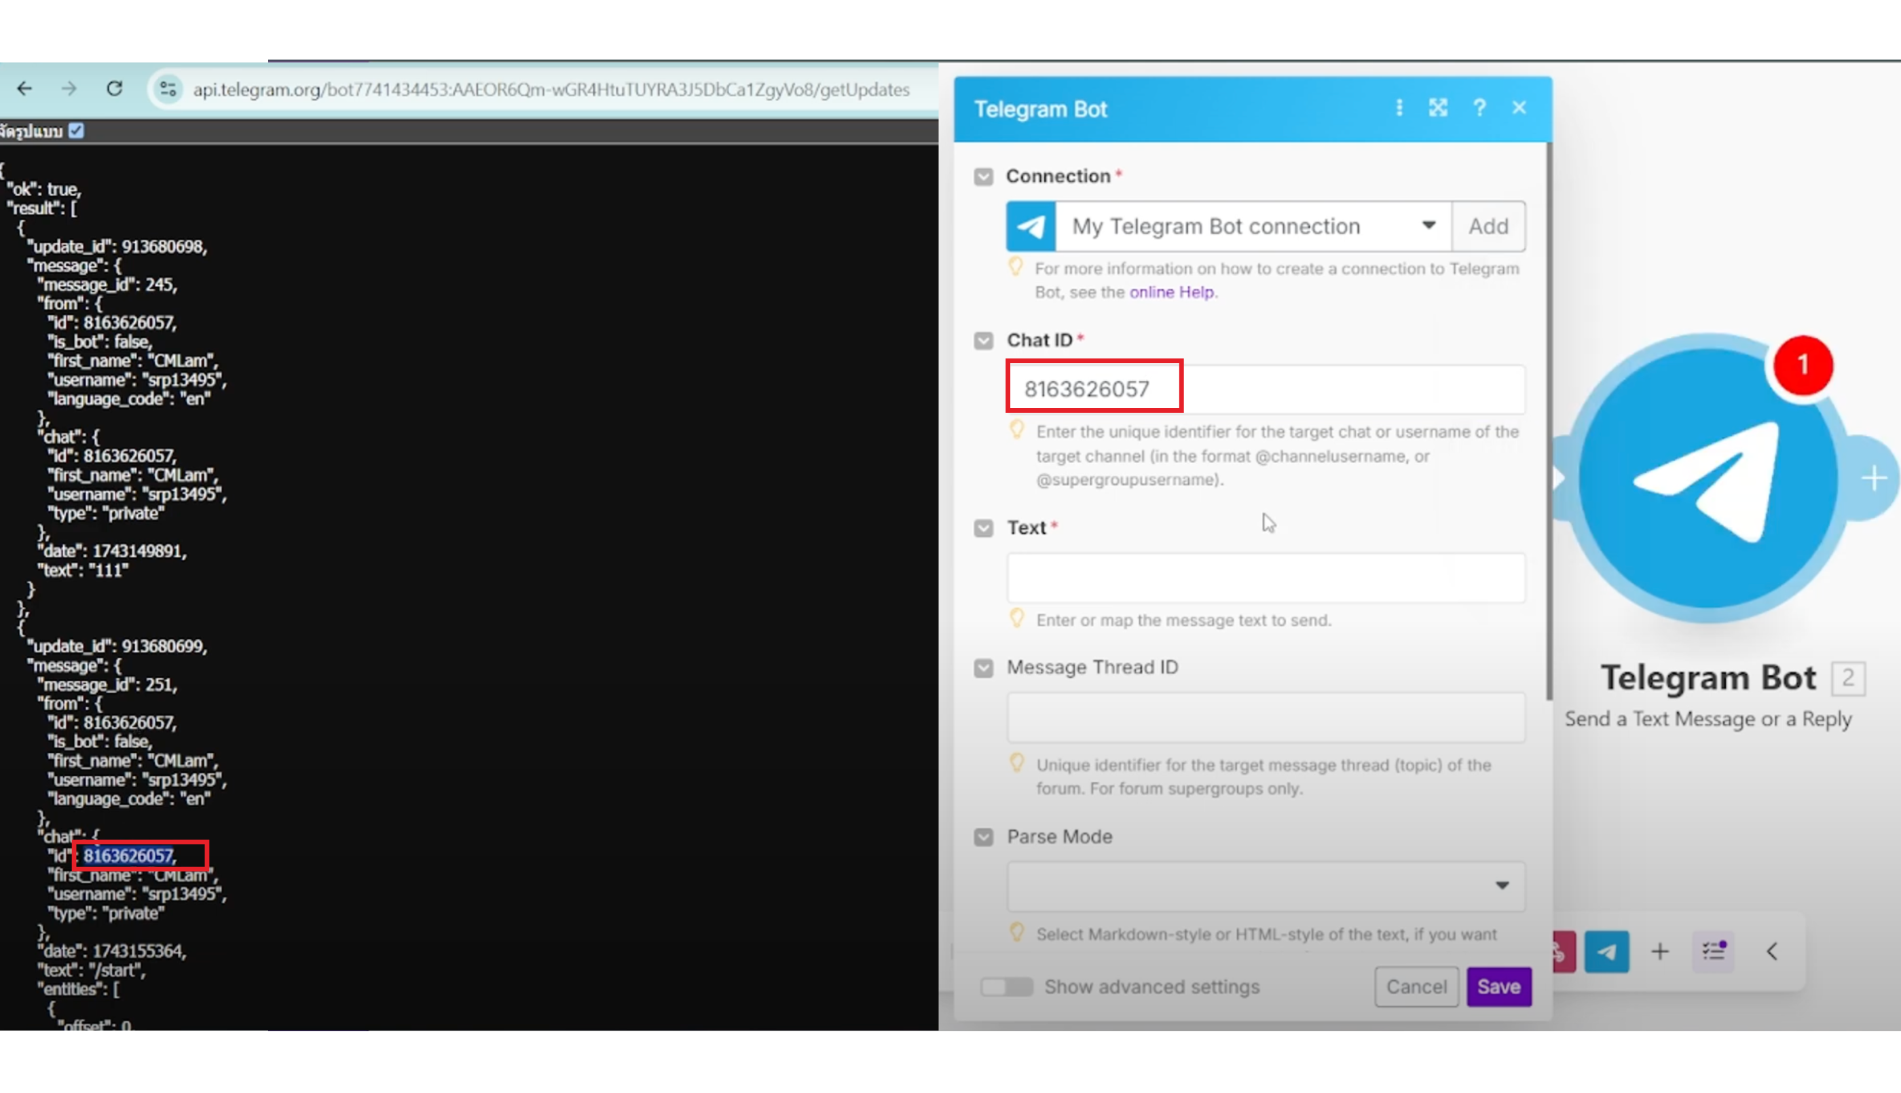
Task: Click the Save button
Action: click(1499, 986)
